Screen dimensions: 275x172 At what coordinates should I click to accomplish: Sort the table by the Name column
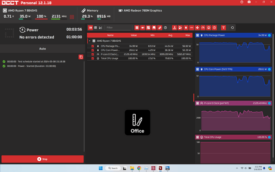point(110,35)
